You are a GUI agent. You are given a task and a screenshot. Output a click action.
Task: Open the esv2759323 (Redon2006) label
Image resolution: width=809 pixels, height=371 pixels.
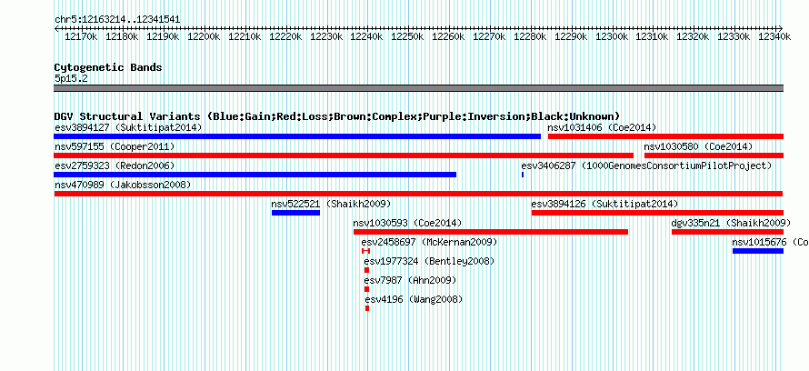(x=115, y=165)
